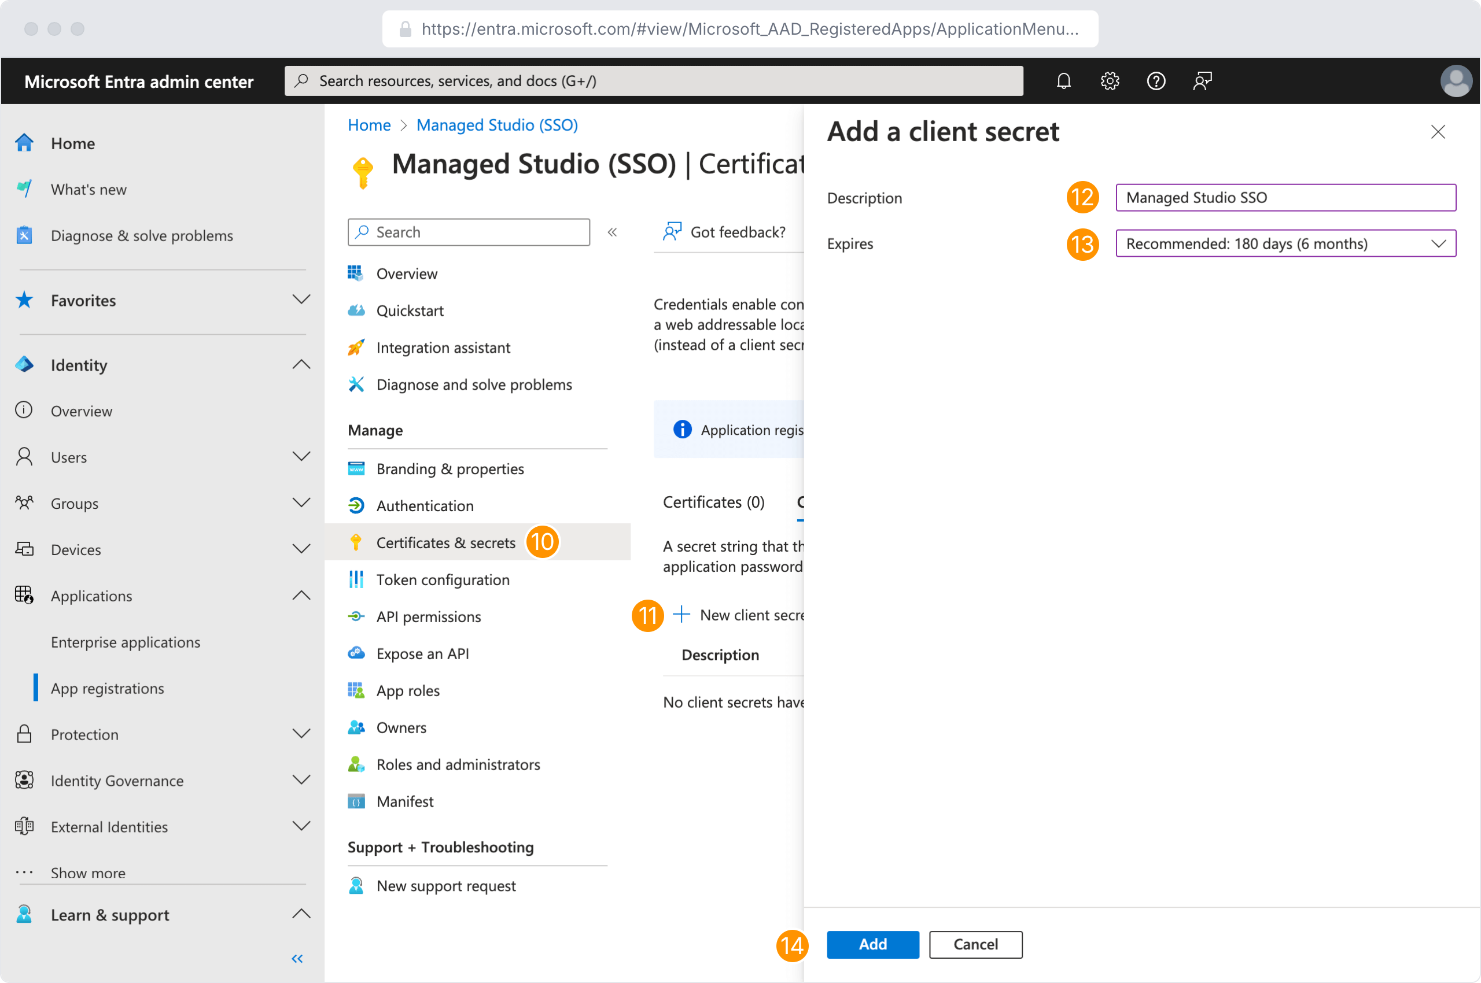
Task: Click the Manifest icon in Manage list
Action: click(356, 802)
